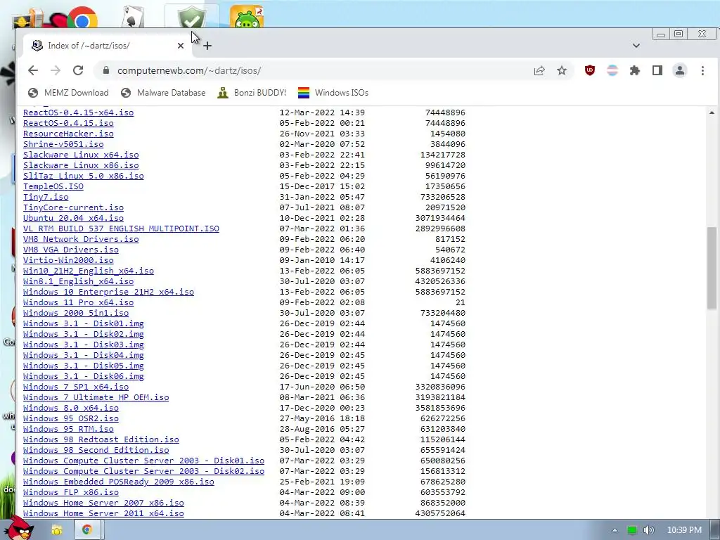Click the page's vertical scrollbar thumb
720x540 pixels.
point(712,268)
